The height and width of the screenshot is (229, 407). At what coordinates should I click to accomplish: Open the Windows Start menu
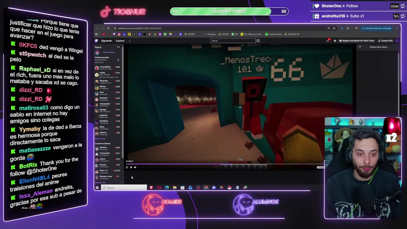(97, 188)
